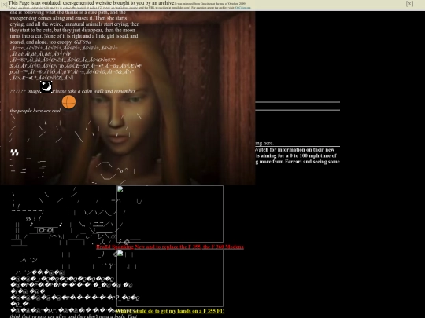The image size is (425, 318).
Task: Click the line 'more from Ferrari and seeing some'
Action: pos(300,162)
